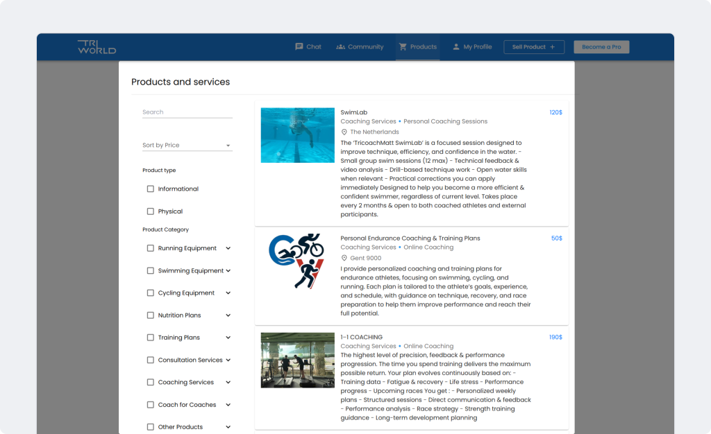Enable the Informational product type checkbox

click(151, 189)
